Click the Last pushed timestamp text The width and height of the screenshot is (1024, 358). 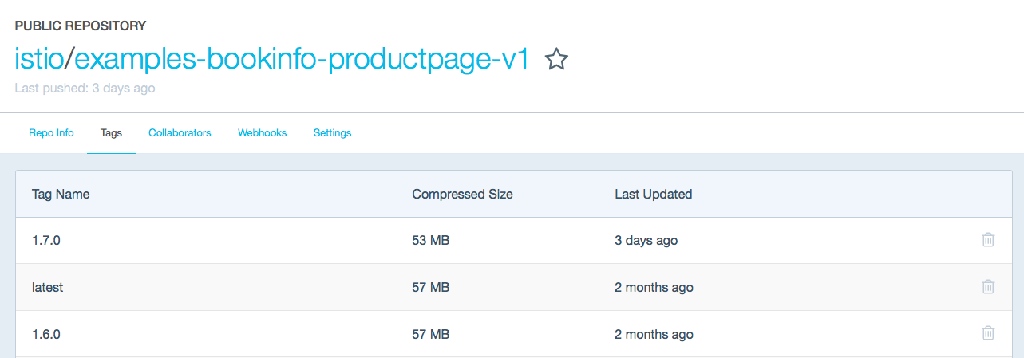[x=85, y=89]
